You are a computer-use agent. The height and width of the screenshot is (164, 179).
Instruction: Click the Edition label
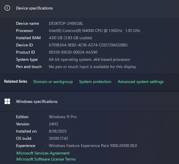point(22,117)
